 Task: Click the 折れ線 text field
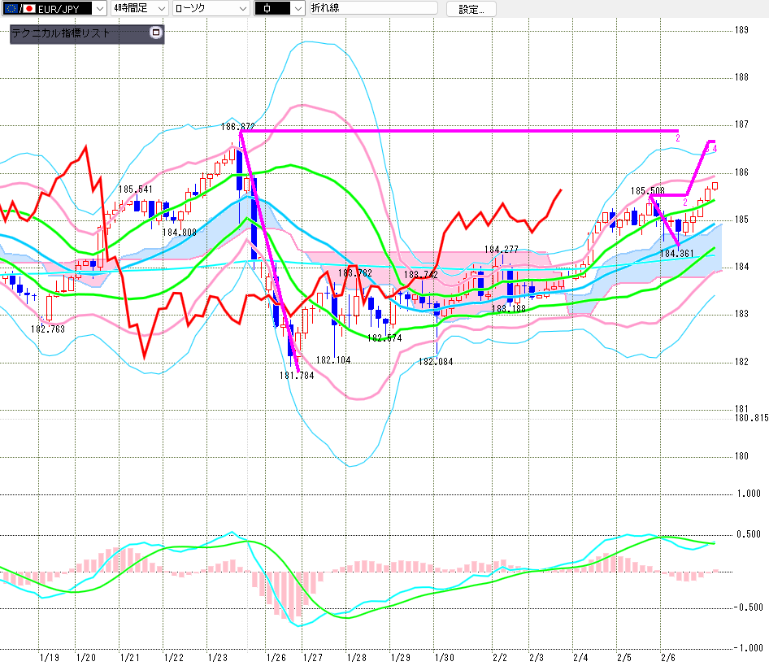(372, 9)
